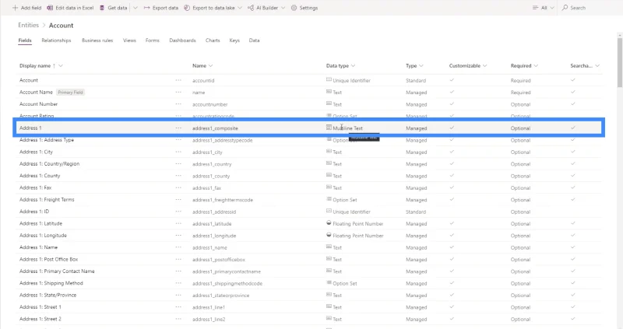
Task: Click Multiline Text icon in address1_composite row
Action: (x=329, y=128)
